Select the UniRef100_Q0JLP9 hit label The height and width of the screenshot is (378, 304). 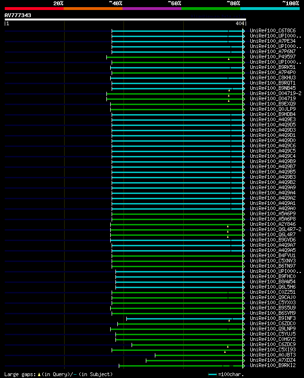273,109
